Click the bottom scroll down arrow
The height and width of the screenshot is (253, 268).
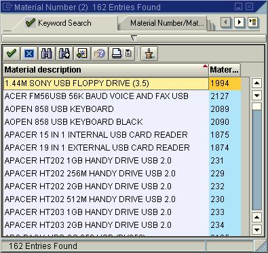click(256, 230)
